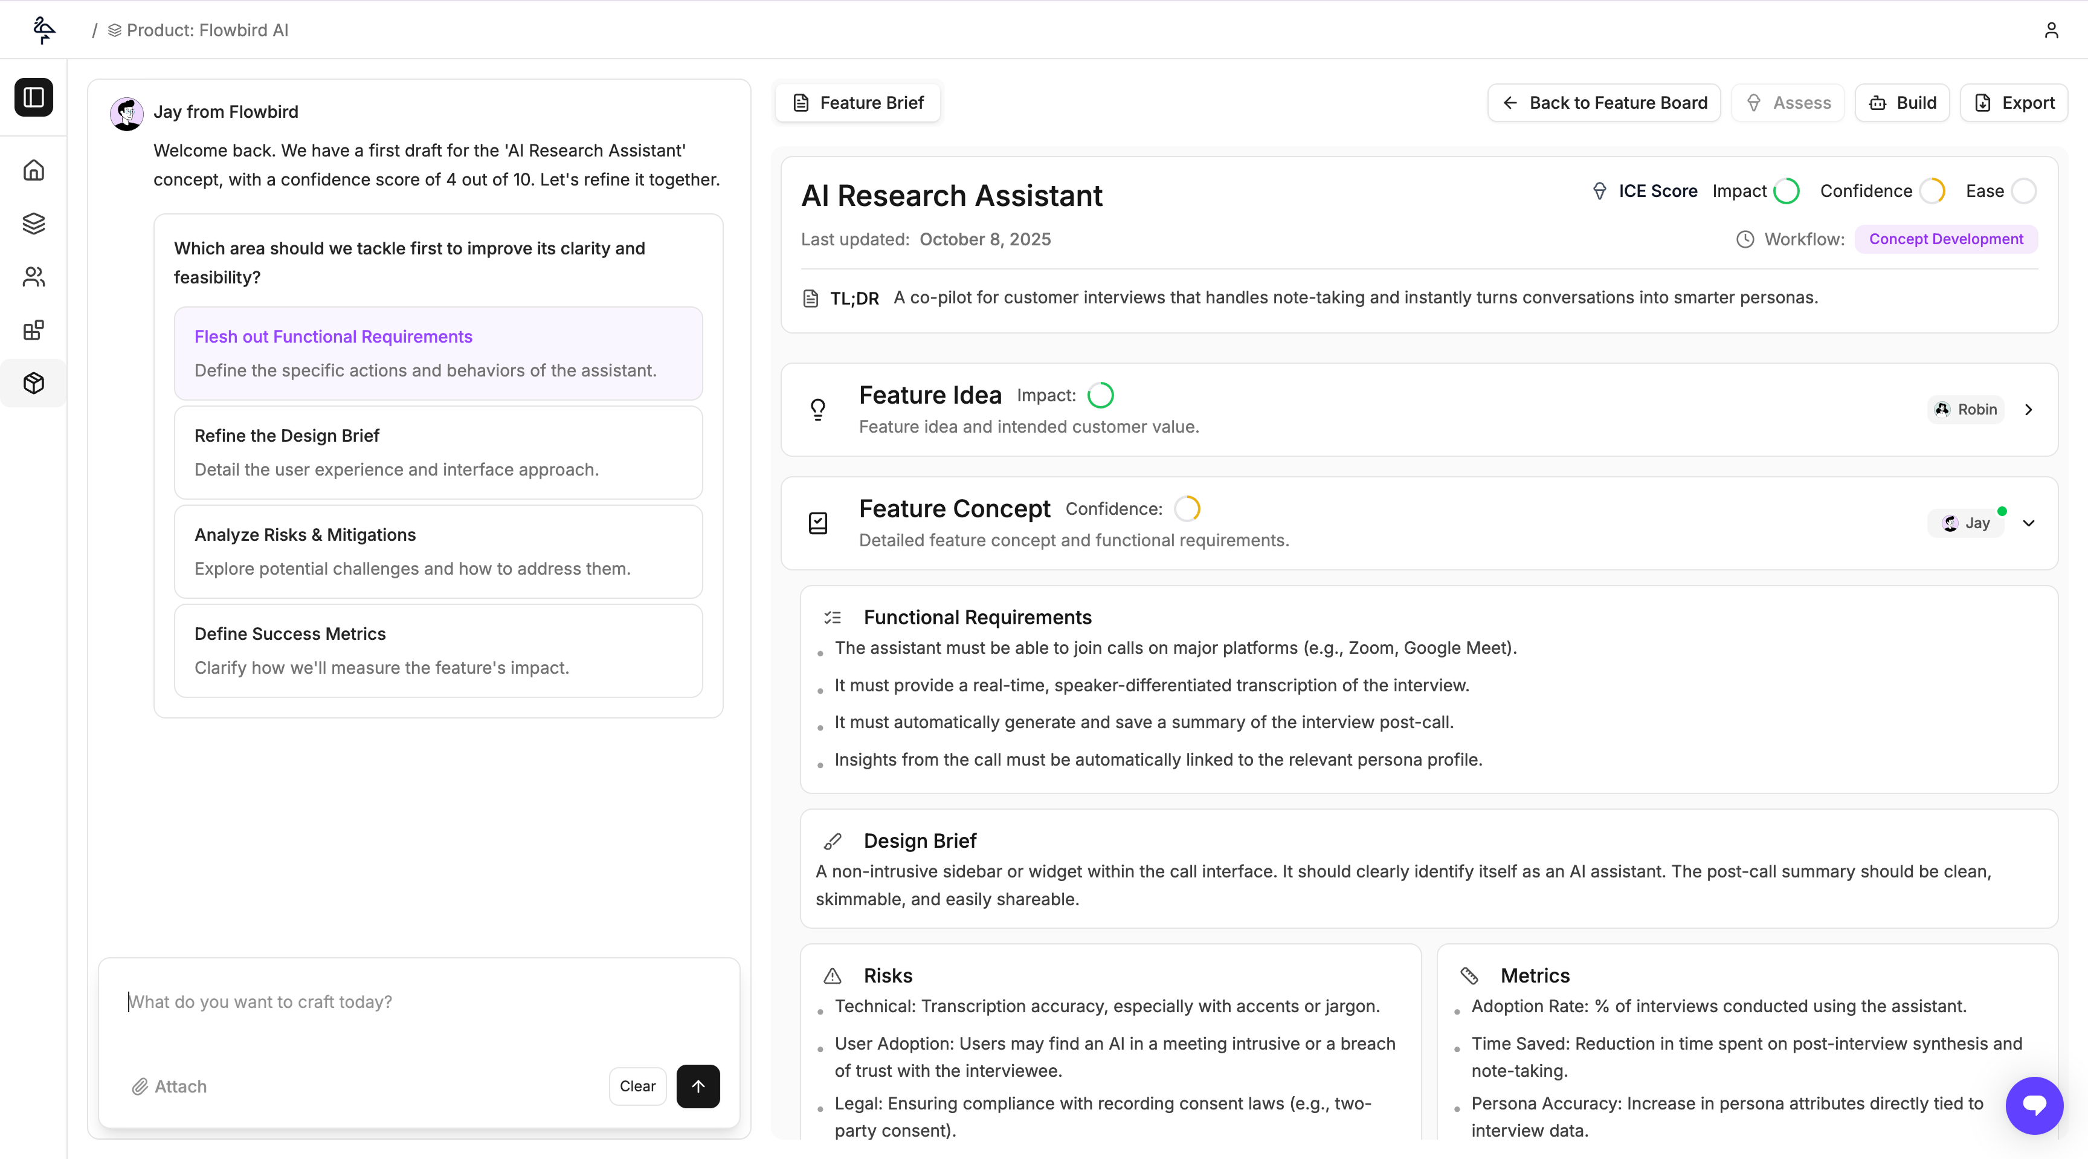Open the Home sidebar icon
2088x1159 pixels.
click(33, 170)
